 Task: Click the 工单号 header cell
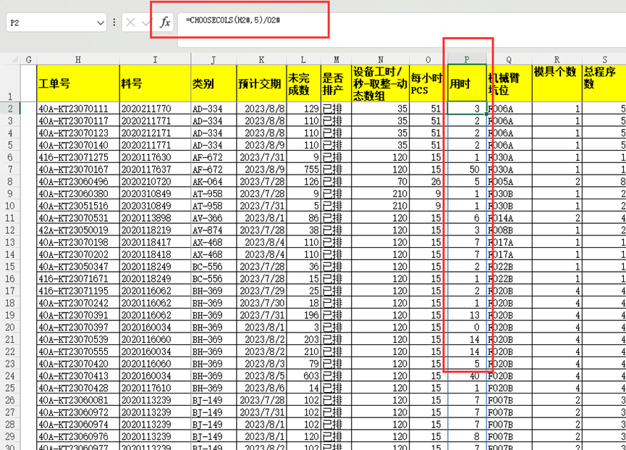tap(78, 83)
